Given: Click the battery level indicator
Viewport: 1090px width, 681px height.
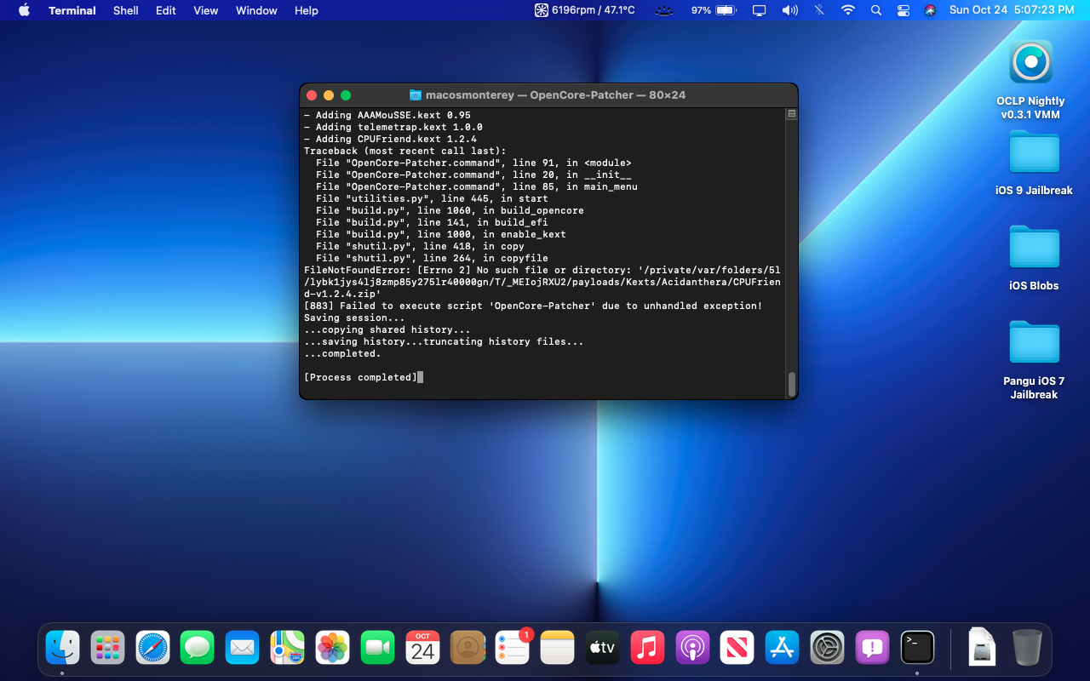Looking at the screenshot, I should pos(724,10).
